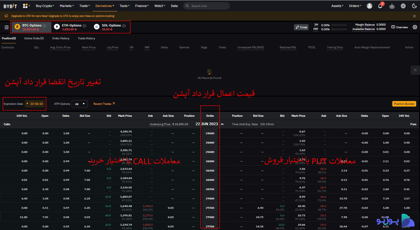Image resolution: width=420 pixels, height=230 pixels.
Task: Open the Overview panel
Action: coord(400,27)
